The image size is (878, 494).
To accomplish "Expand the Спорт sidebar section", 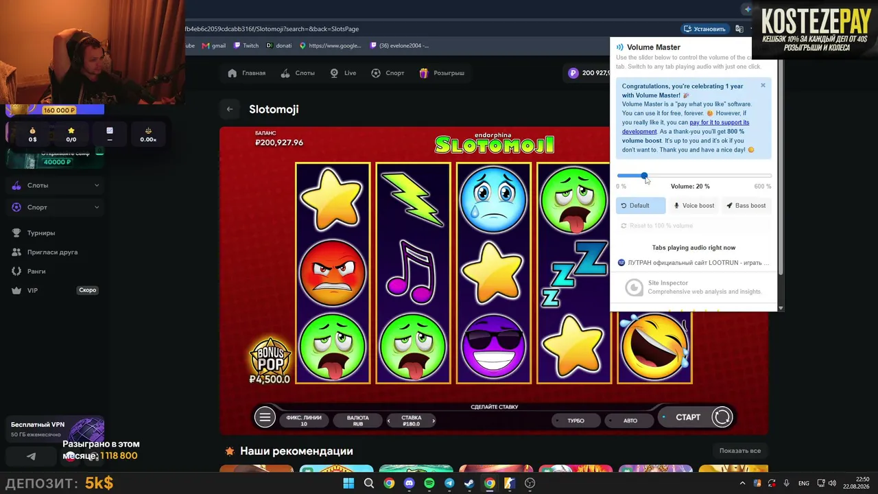I will coord(55,207).
